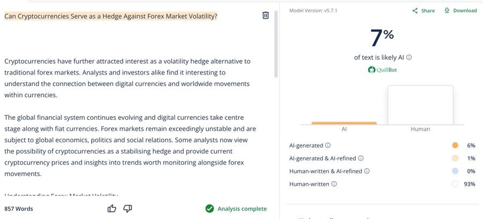Screen dimensions: 483x219
Task: Click the white Human-written color dot
Action: click(x=455, y=184)
